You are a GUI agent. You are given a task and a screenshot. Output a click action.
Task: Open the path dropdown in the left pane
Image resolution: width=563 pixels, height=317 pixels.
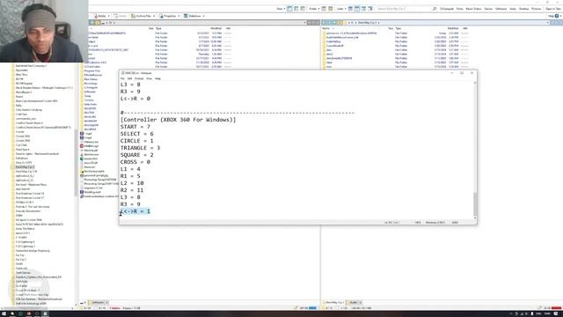[x=305, y=23]
